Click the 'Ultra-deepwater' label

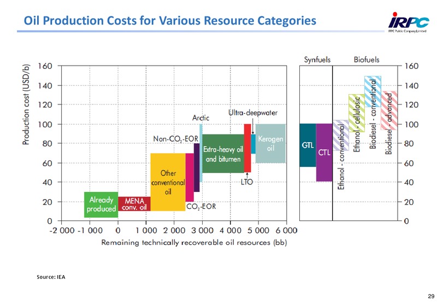tap(253, 113)
